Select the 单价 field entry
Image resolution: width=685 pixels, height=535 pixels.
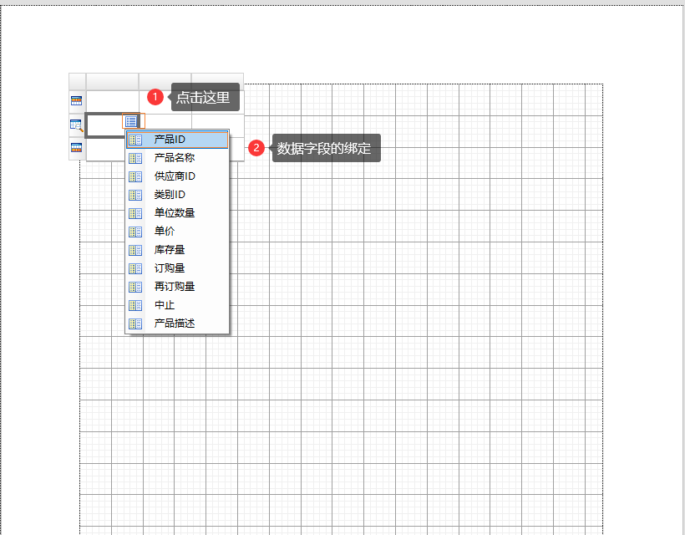(177, 232)
